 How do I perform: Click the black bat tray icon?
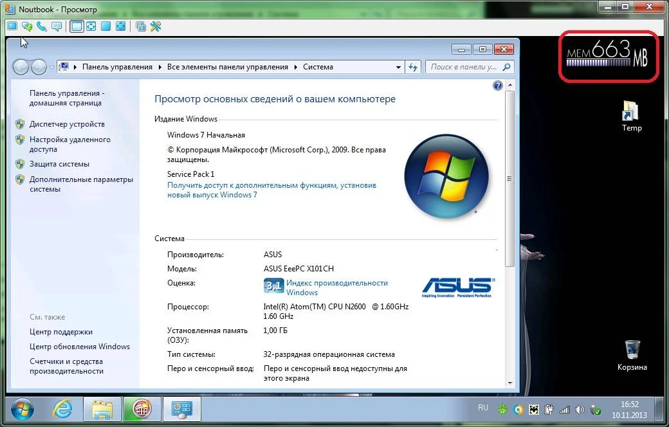[x=534, y=410]
